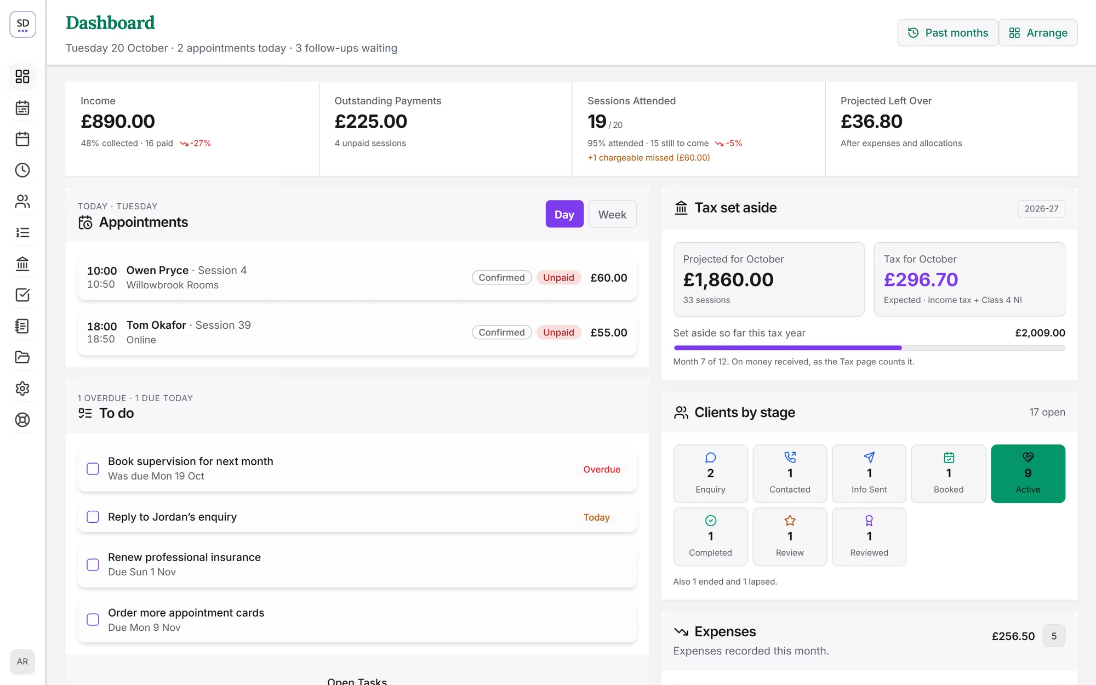Open the Income £890.00 stat card

(192, 129)
